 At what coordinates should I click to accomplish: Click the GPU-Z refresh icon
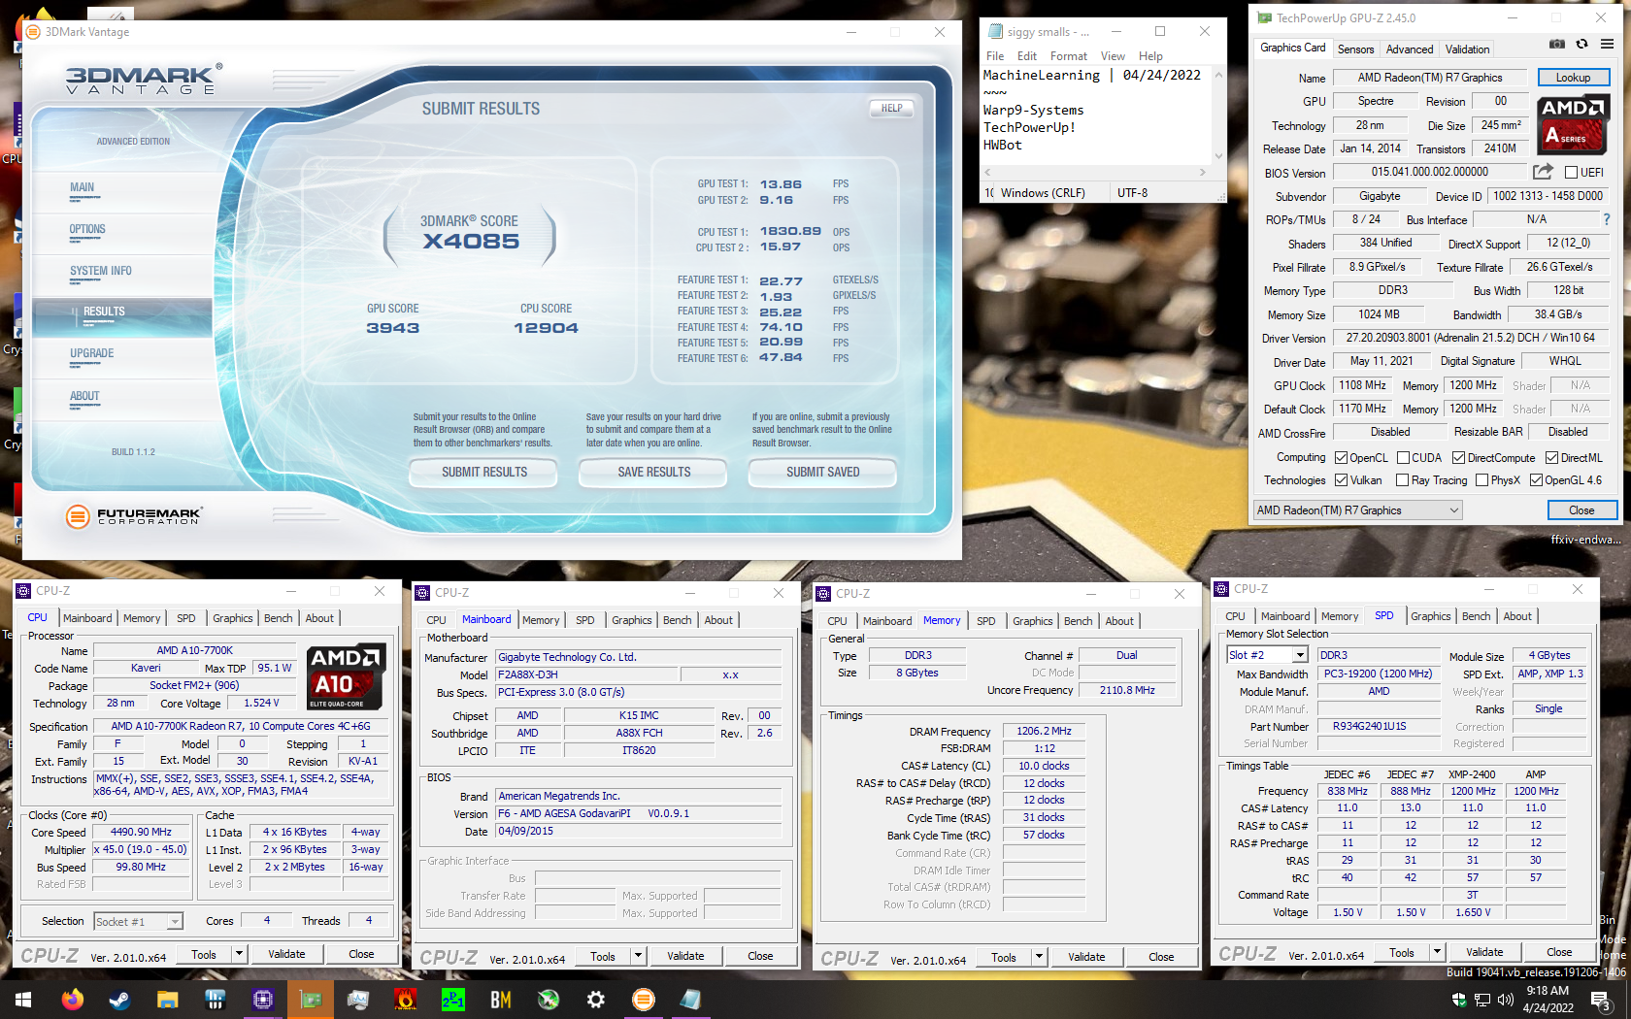(x=1581, y=45)
